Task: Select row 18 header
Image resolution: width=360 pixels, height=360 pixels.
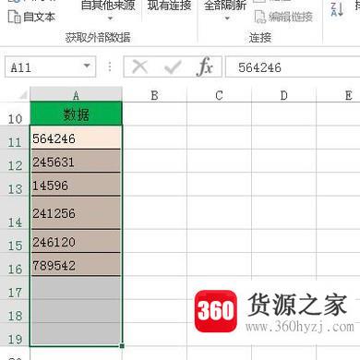Action: coord(15,311)
